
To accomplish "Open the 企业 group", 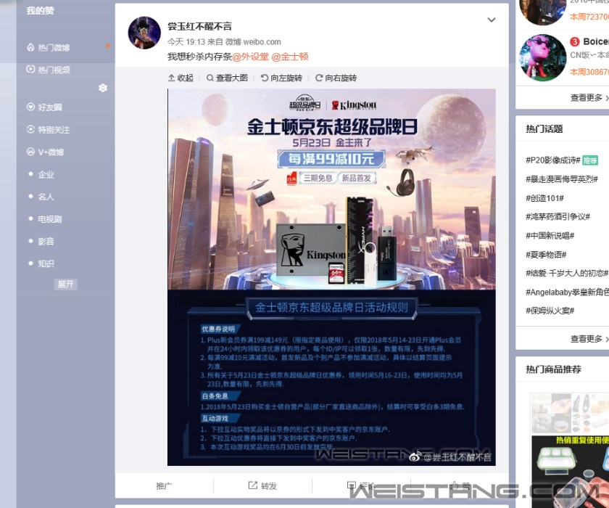I will [x=46, y=174].
